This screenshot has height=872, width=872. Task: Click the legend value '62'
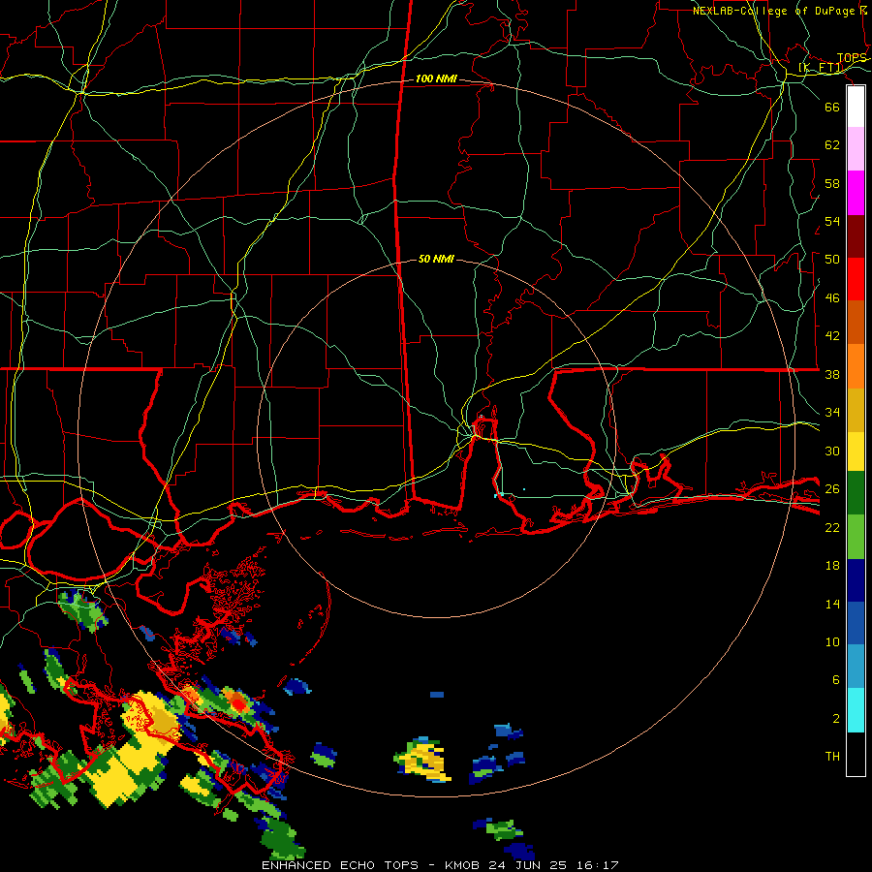pyautogui.click(x=832, y=145)
